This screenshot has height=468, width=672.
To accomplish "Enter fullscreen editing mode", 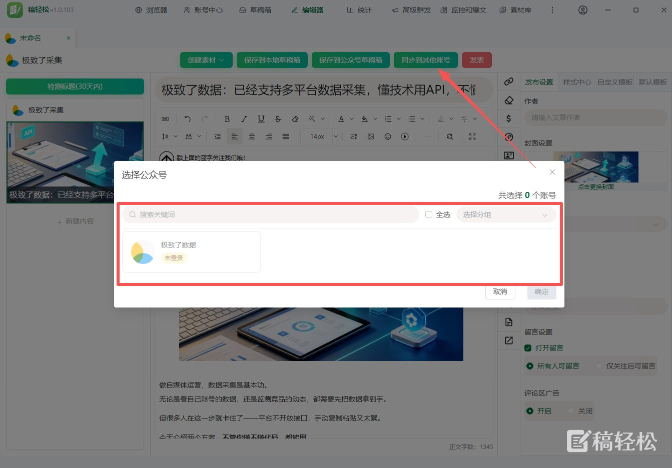I will (472, 136).
